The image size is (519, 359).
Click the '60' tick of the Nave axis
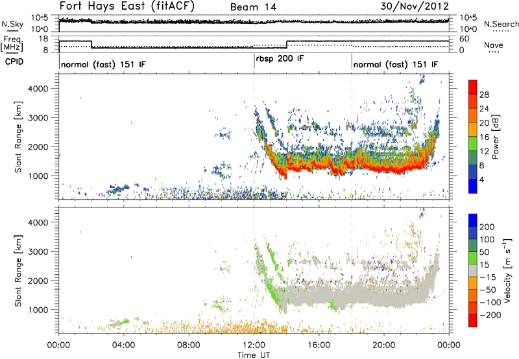click(465, 39)
